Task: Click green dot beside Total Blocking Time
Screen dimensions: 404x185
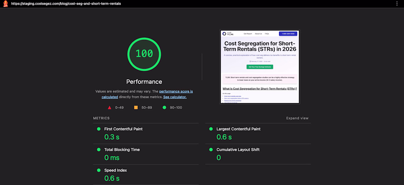Action: pyautogui.click(x=98, y=150)
